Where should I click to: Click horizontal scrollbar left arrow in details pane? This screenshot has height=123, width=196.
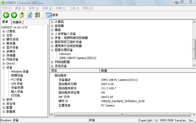(x=52, y=114)
